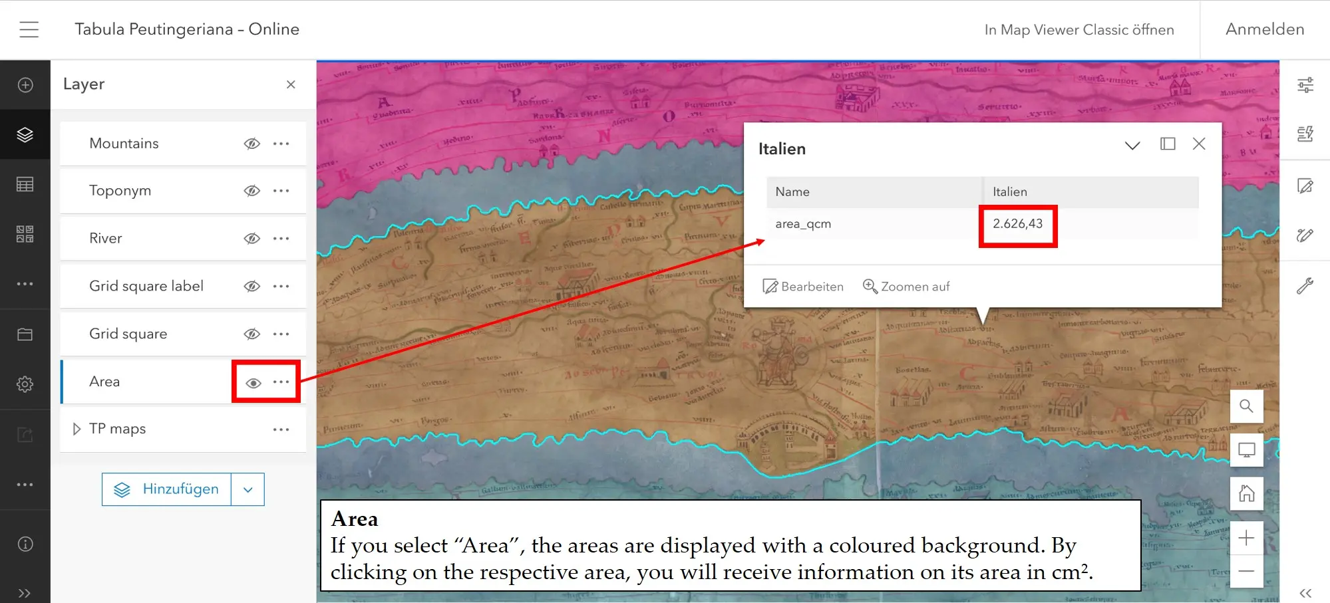The image size is (1330, 603).
Task: Click the Tabula Peutingeriana - Online title
Action: 187,29
